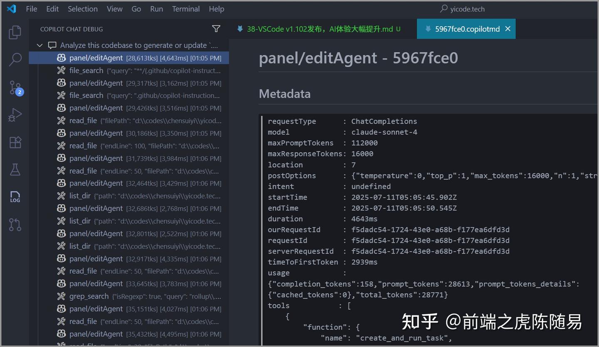Open the Run and Debug view

tap(15, 115)
